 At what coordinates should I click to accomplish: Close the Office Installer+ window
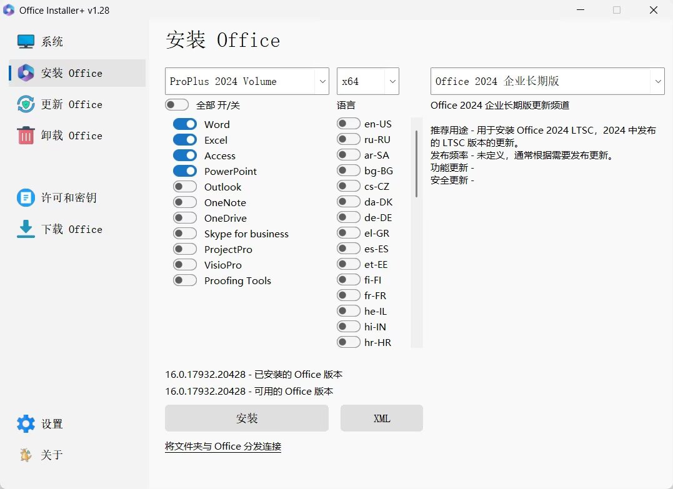[x=654, y=10]
